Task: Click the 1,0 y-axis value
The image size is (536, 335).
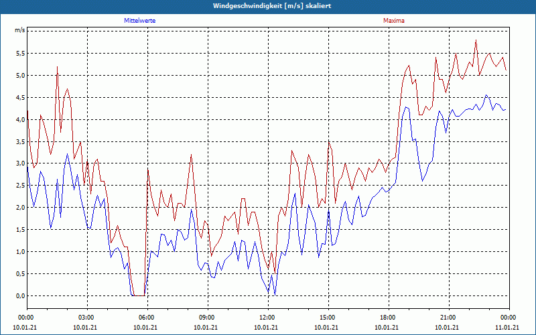Action: pos(21,252)
